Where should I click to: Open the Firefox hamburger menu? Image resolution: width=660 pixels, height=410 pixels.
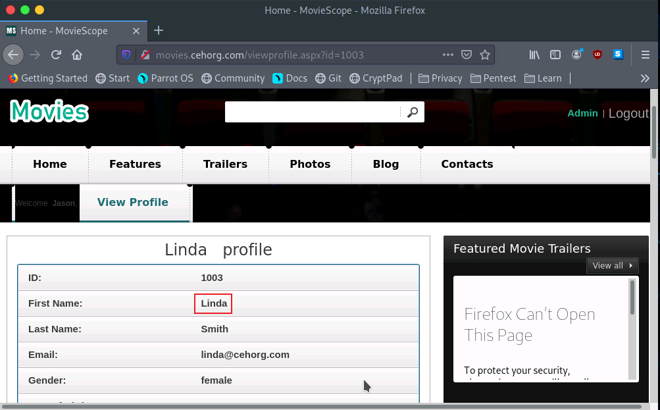pyautogui.click(x=645, y=55)
